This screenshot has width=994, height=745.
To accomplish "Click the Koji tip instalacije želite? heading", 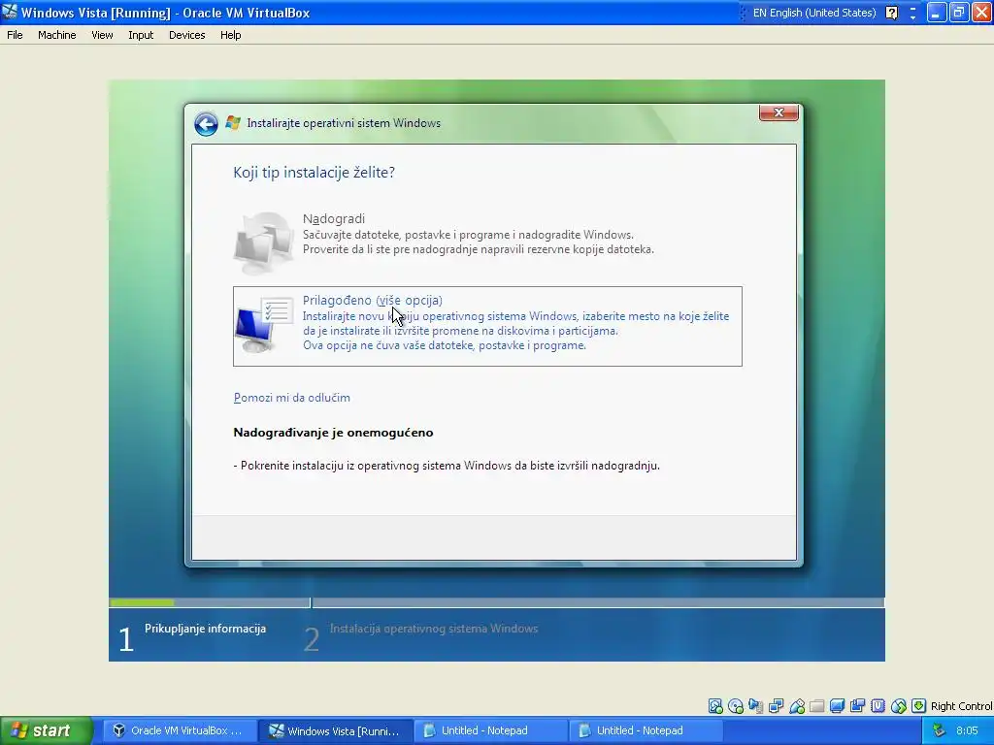I will [x=314, y=173].
